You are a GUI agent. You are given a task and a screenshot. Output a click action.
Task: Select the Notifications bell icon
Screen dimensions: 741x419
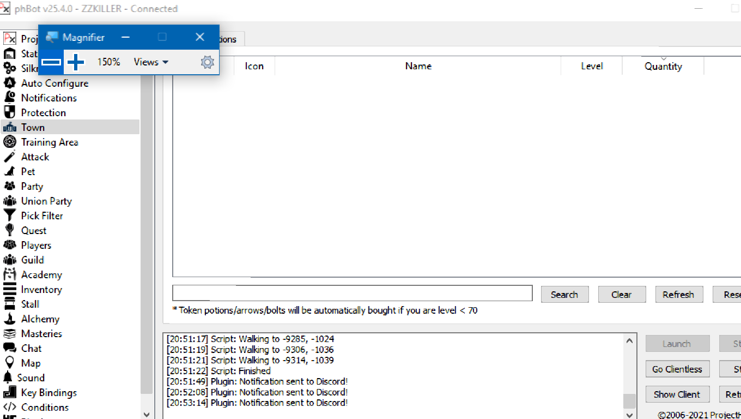pyautogui.click(x=10, y=98)
